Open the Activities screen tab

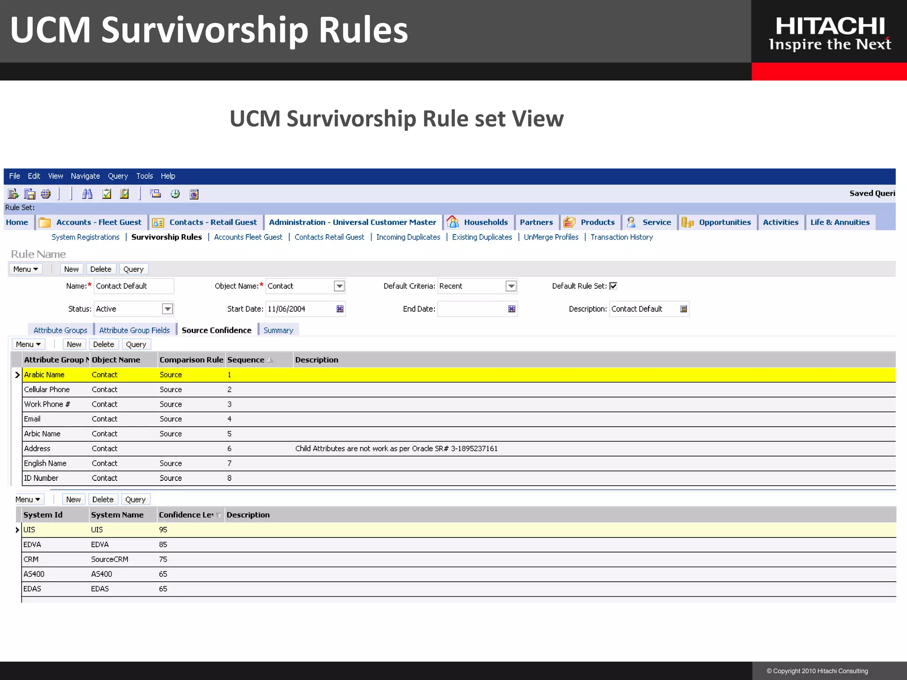click(x=781, y=222)
